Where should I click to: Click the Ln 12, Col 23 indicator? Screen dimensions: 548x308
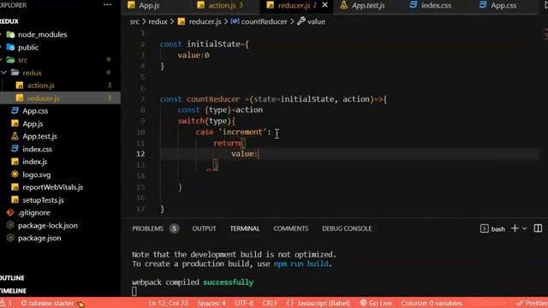point(168,303)
